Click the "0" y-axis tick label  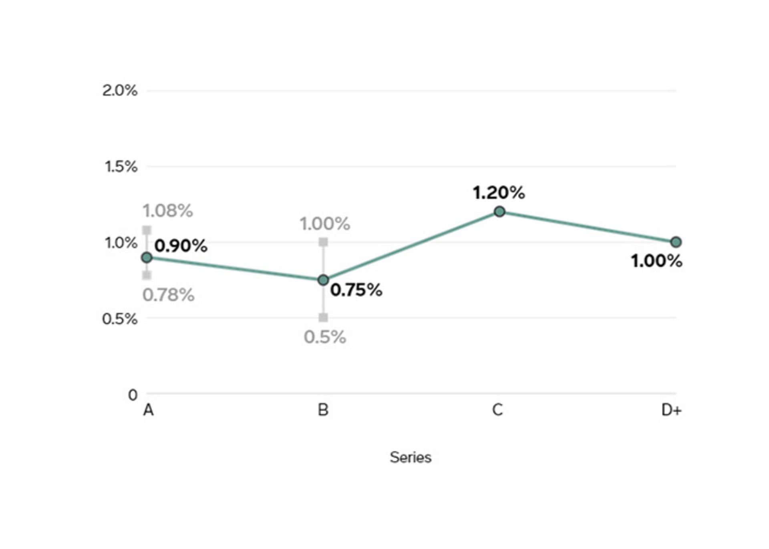133,395
